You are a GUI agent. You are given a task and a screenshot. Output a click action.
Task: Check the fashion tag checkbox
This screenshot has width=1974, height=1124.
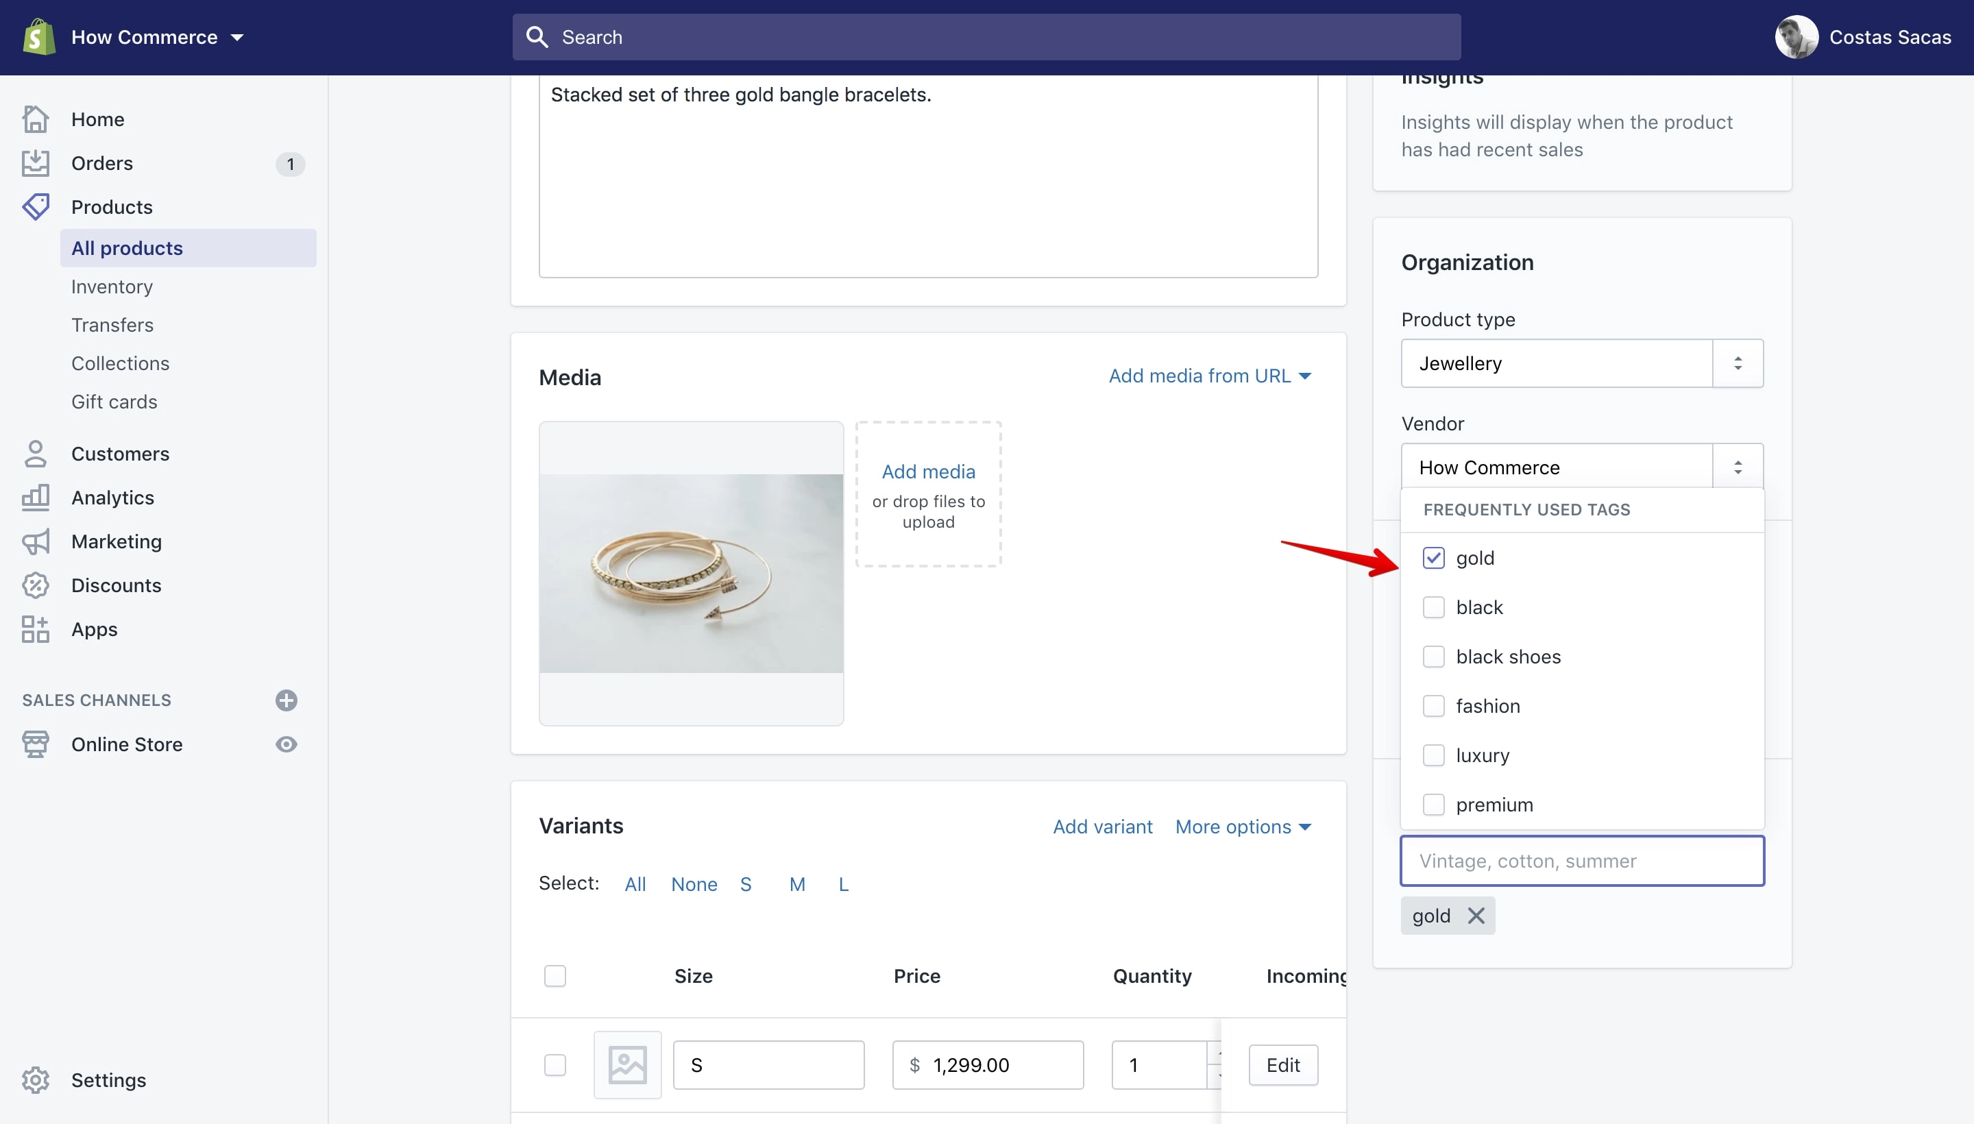click(x=1434, y=706)
